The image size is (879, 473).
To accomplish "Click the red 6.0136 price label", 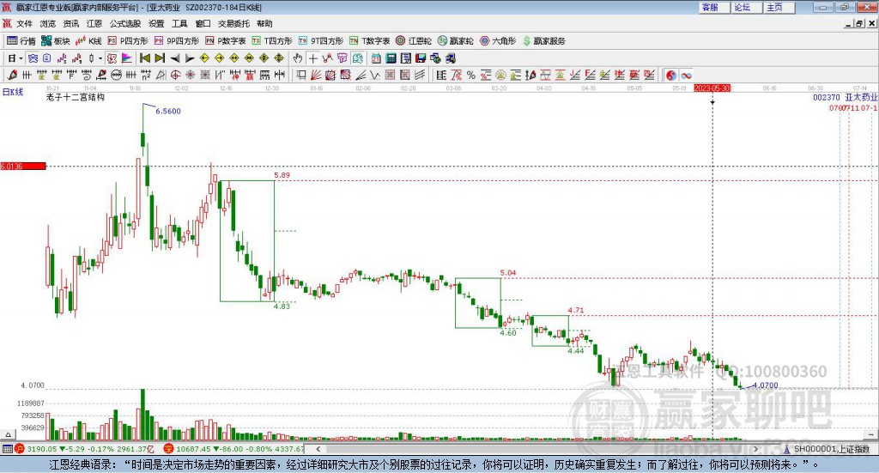I will tap(23, 167).
